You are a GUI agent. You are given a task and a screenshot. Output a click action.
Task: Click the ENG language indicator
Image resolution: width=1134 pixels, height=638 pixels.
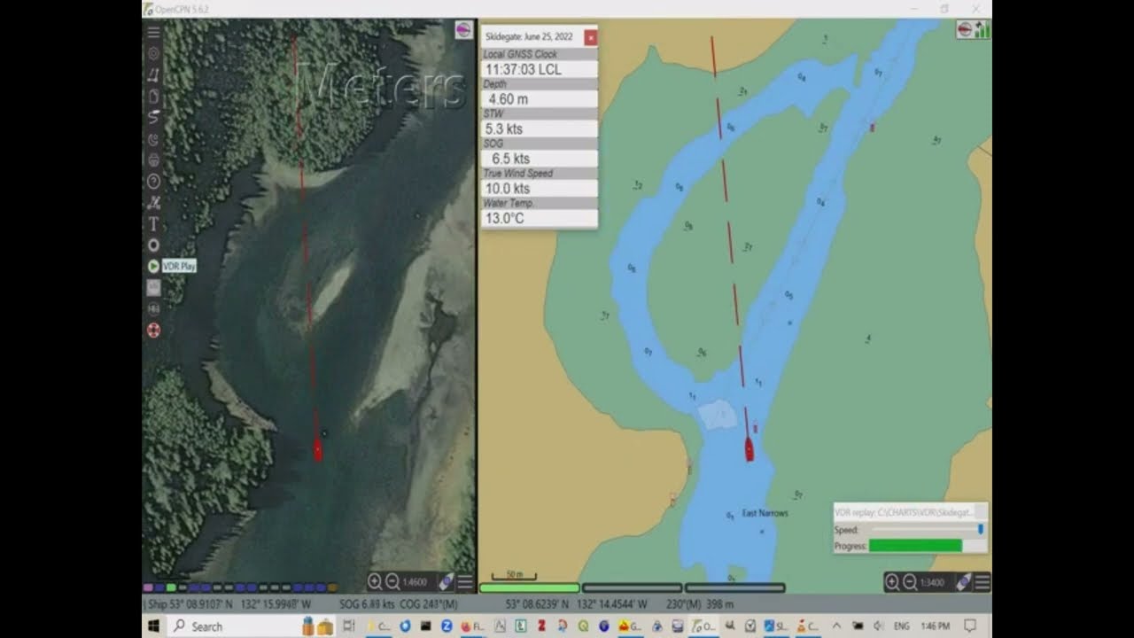click(x=902, y=626)
